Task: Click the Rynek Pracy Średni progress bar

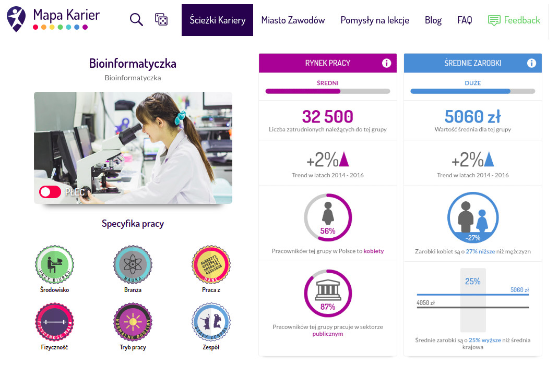Action: (x=328, y=91)
